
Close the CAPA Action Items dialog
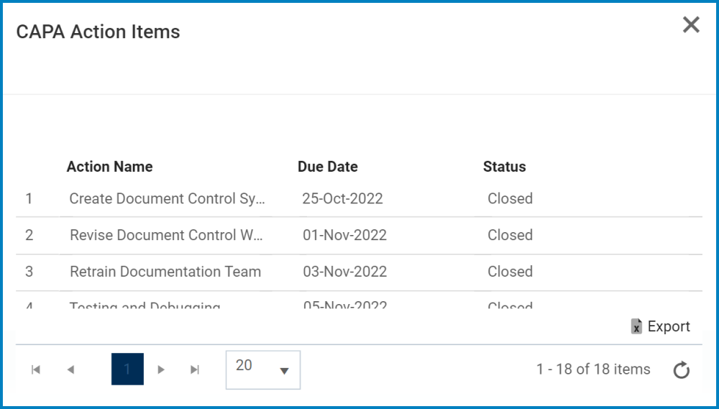(x=691, y=25)
